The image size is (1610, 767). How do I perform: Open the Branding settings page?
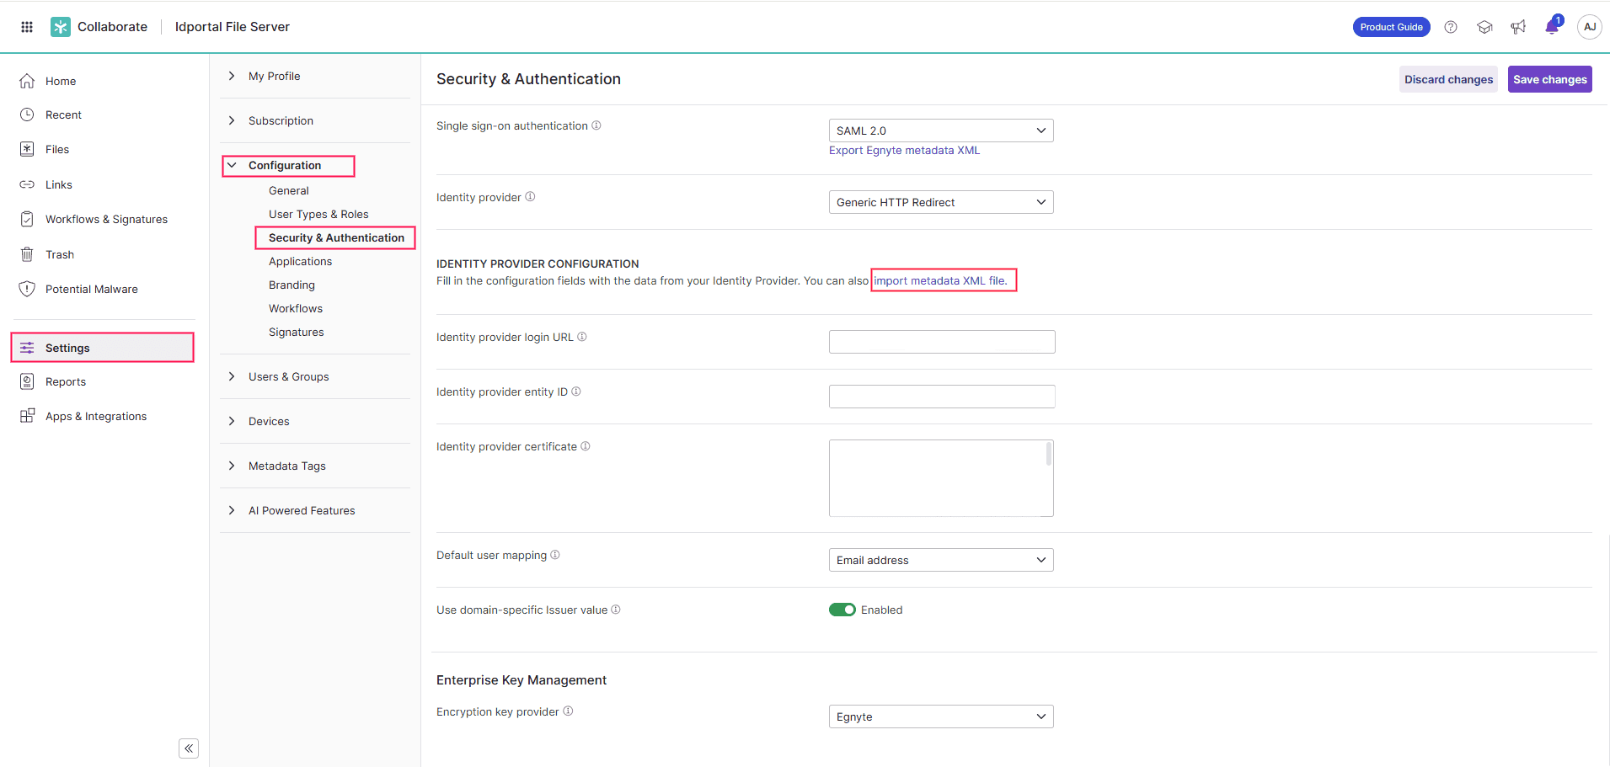(291, 285)
